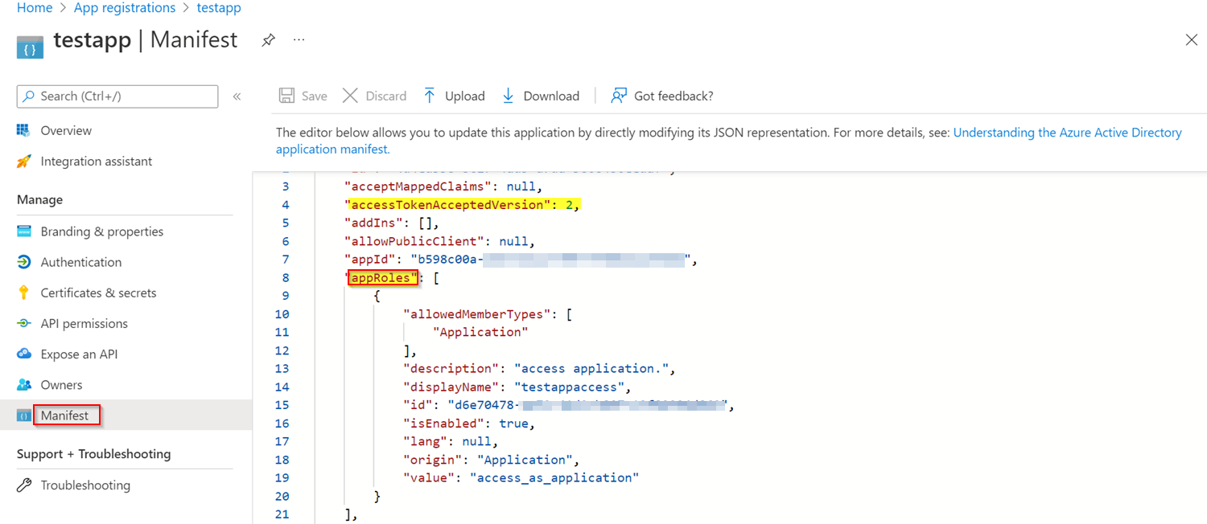1207x524 pixels.
Task: Collapse the left navigation menu
Action: [237, 96]
